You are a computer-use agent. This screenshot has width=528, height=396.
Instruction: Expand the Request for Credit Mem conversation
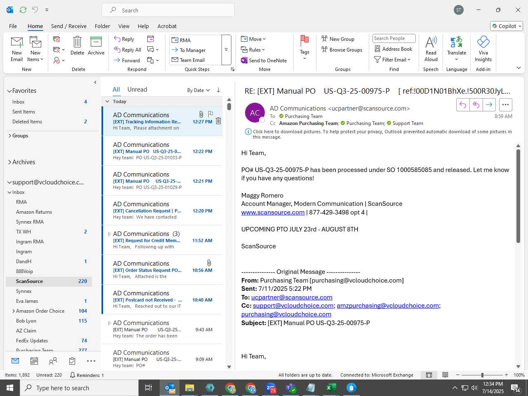[109, 234]
